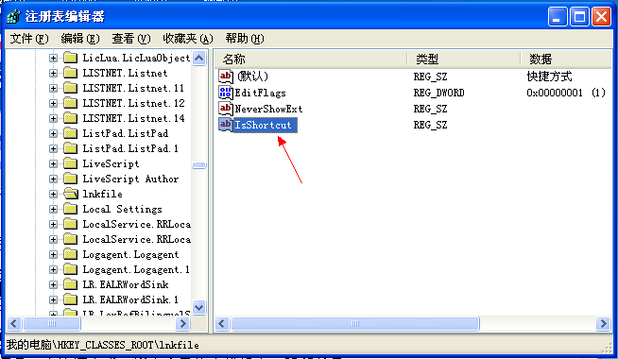Click the LISTNET.Listnet folder icon
Image resolution: width=618 pixels, height=359 pixels.
(x=70, y=73)
